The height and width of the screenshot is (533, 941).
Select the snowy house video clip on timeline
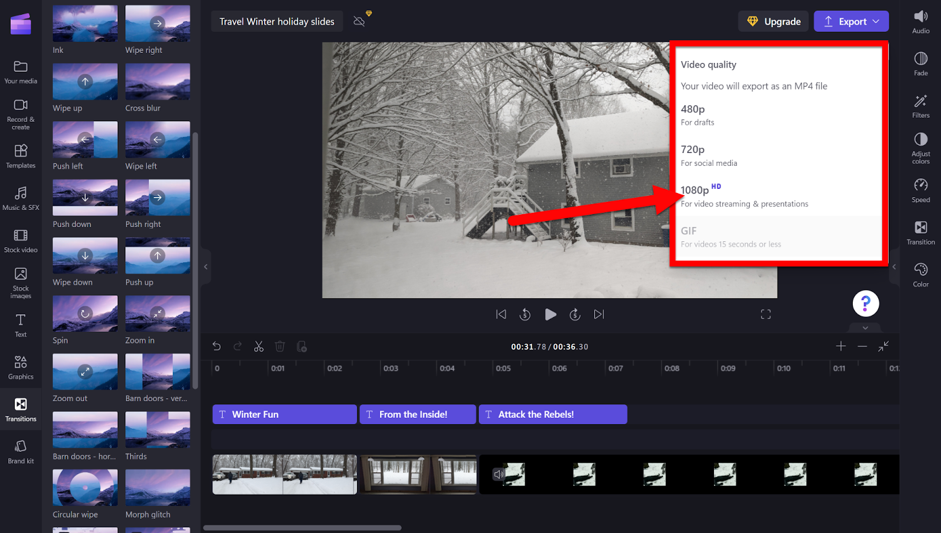click(285, 474)
